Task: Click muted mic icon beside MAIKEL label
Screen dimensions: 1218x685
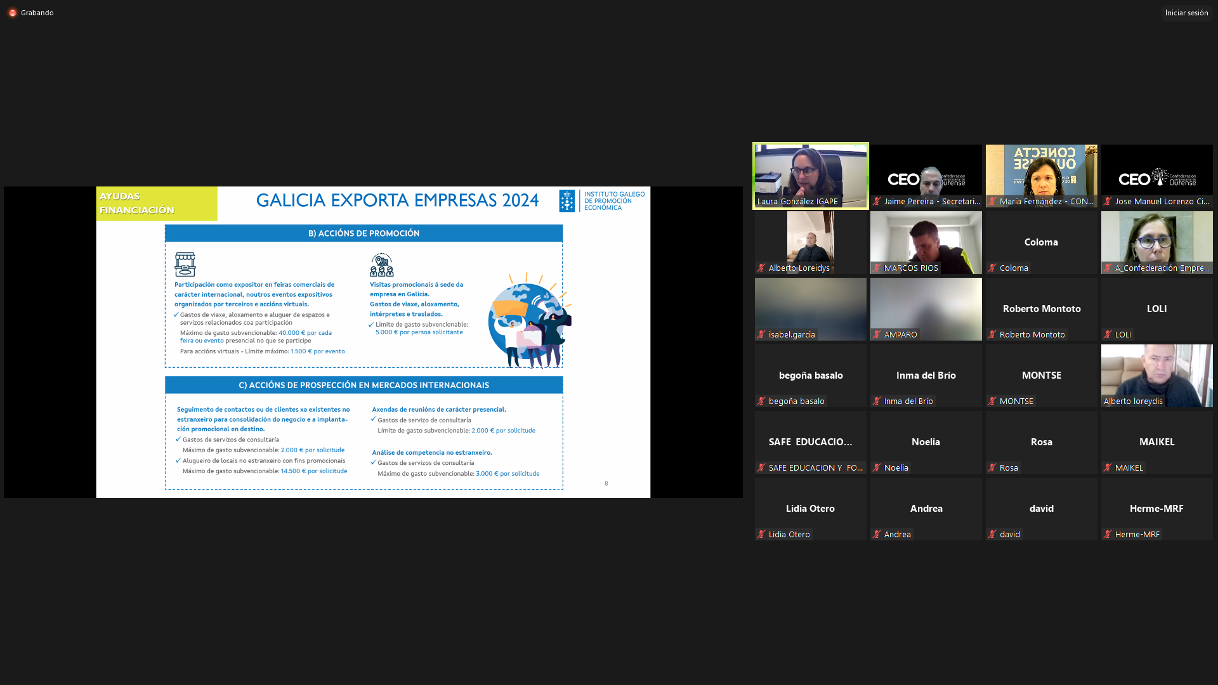Action: (1108, 468)
